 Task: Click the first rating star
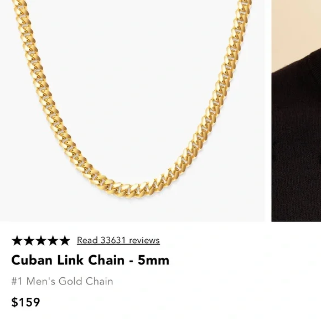pyautogui.click(x=17, y=241)
